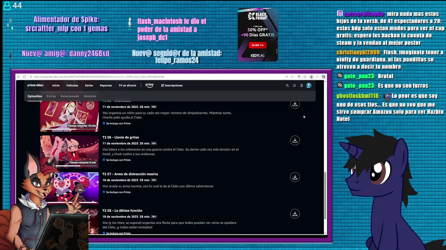Click the favorites star in address bar
446x250 pixels.
click(293, 77)
